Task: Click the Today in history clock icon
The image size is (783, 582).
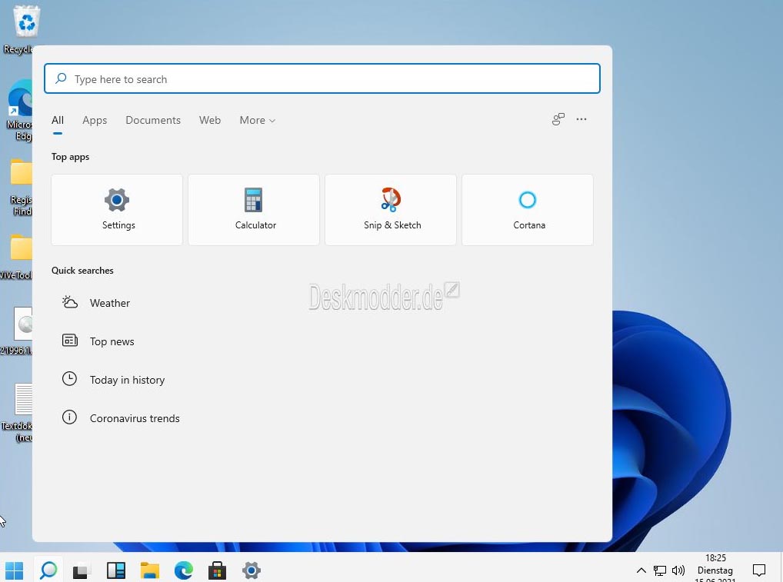Action: click(69, 379)
